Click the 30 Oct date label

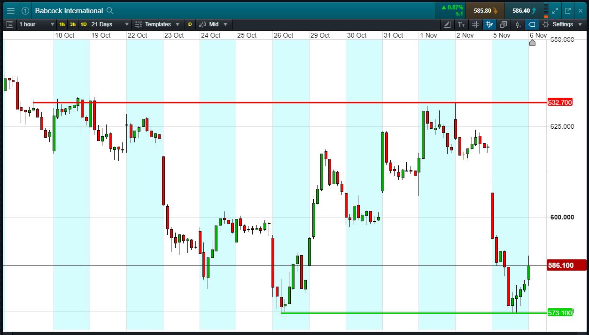coord(356,35)
